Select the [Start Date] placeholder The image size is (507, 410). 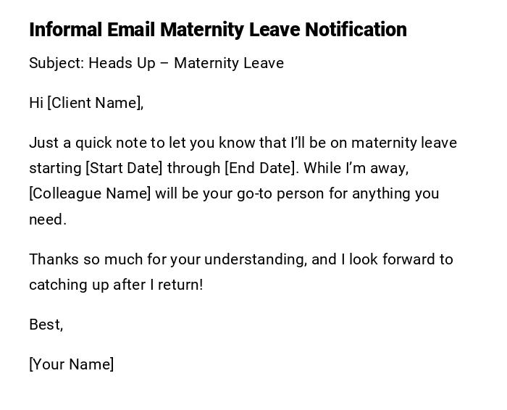[124, 168]
